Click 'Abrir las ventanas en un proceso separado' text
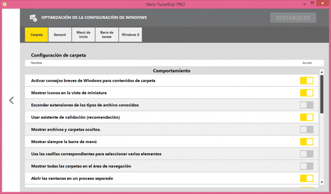The image size is (331, 194). point(72,178)
